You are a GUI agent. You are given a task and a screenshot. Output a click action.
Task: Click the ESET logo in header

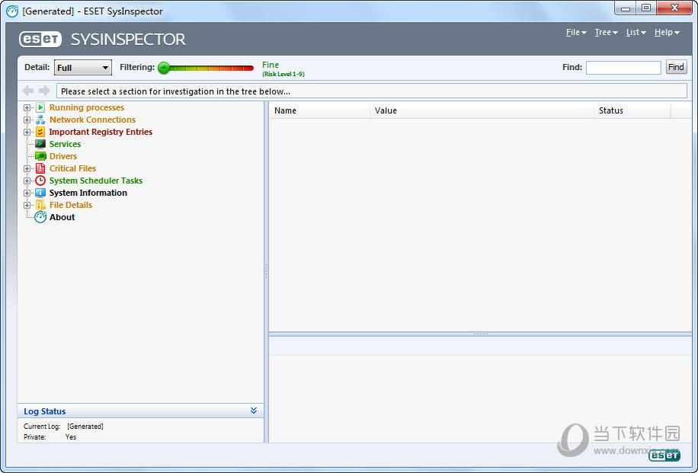(x=40, y=39)
